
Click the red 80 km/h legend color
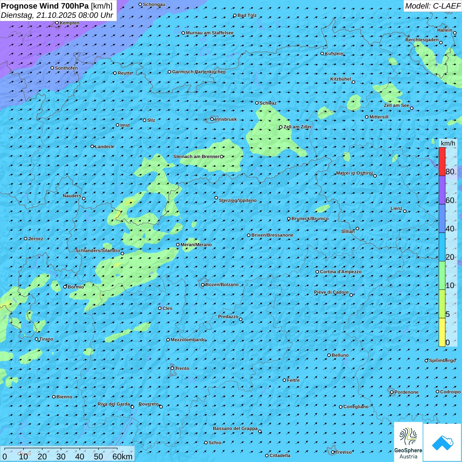click(x=442, y=161)
